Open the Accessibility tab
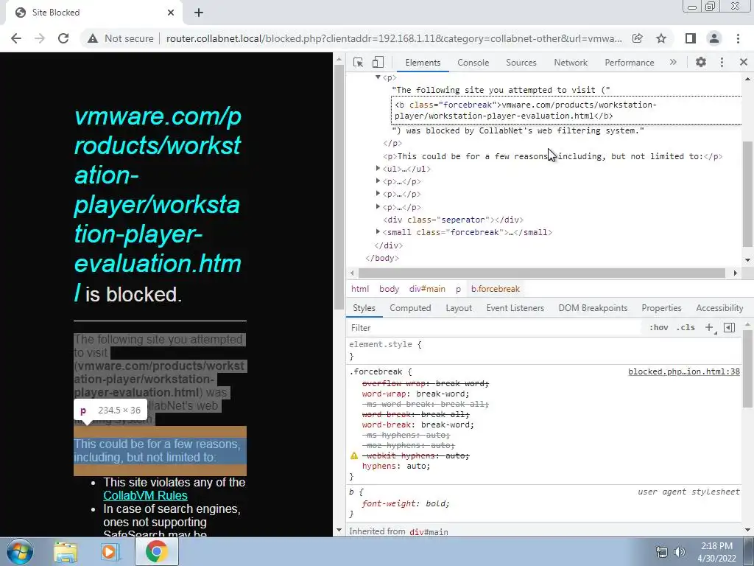The width and height of the screenshot is (754, 566). point(719,308)
